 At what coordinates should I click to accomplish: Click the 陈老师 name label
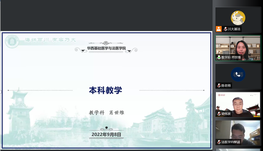(226, 86)
